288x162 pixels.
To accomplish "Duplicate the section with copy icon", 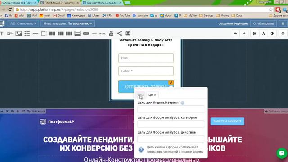I will 13,111.
